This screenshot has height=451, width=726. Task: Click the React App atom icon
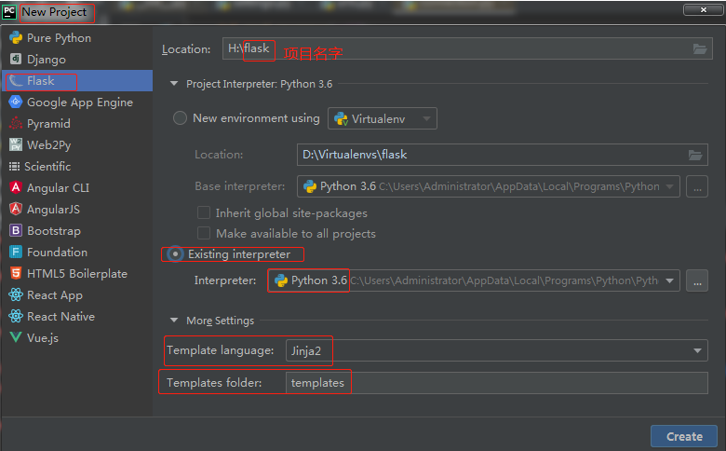coord(16,294)
